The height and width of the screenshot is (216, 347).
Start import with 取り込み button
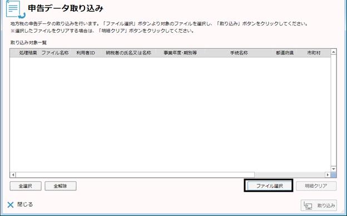pyautogui.click(x=319, y=205)
